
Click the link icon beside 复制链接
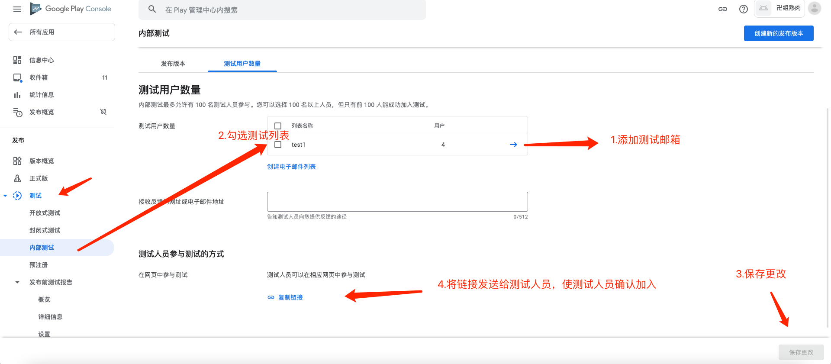click(271, 297)
